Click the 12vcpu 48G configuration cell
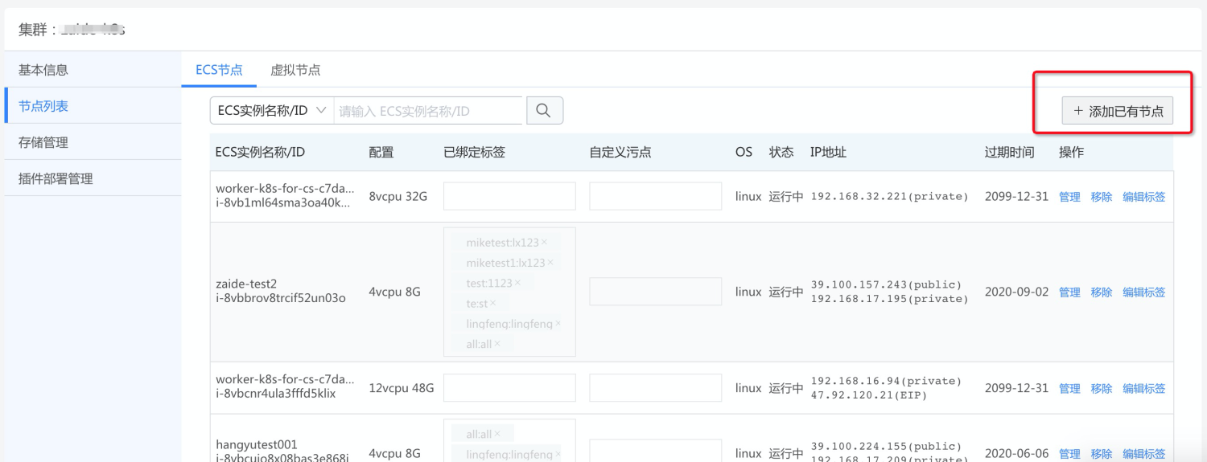1207x462 pixels. (x=401, y=388)
